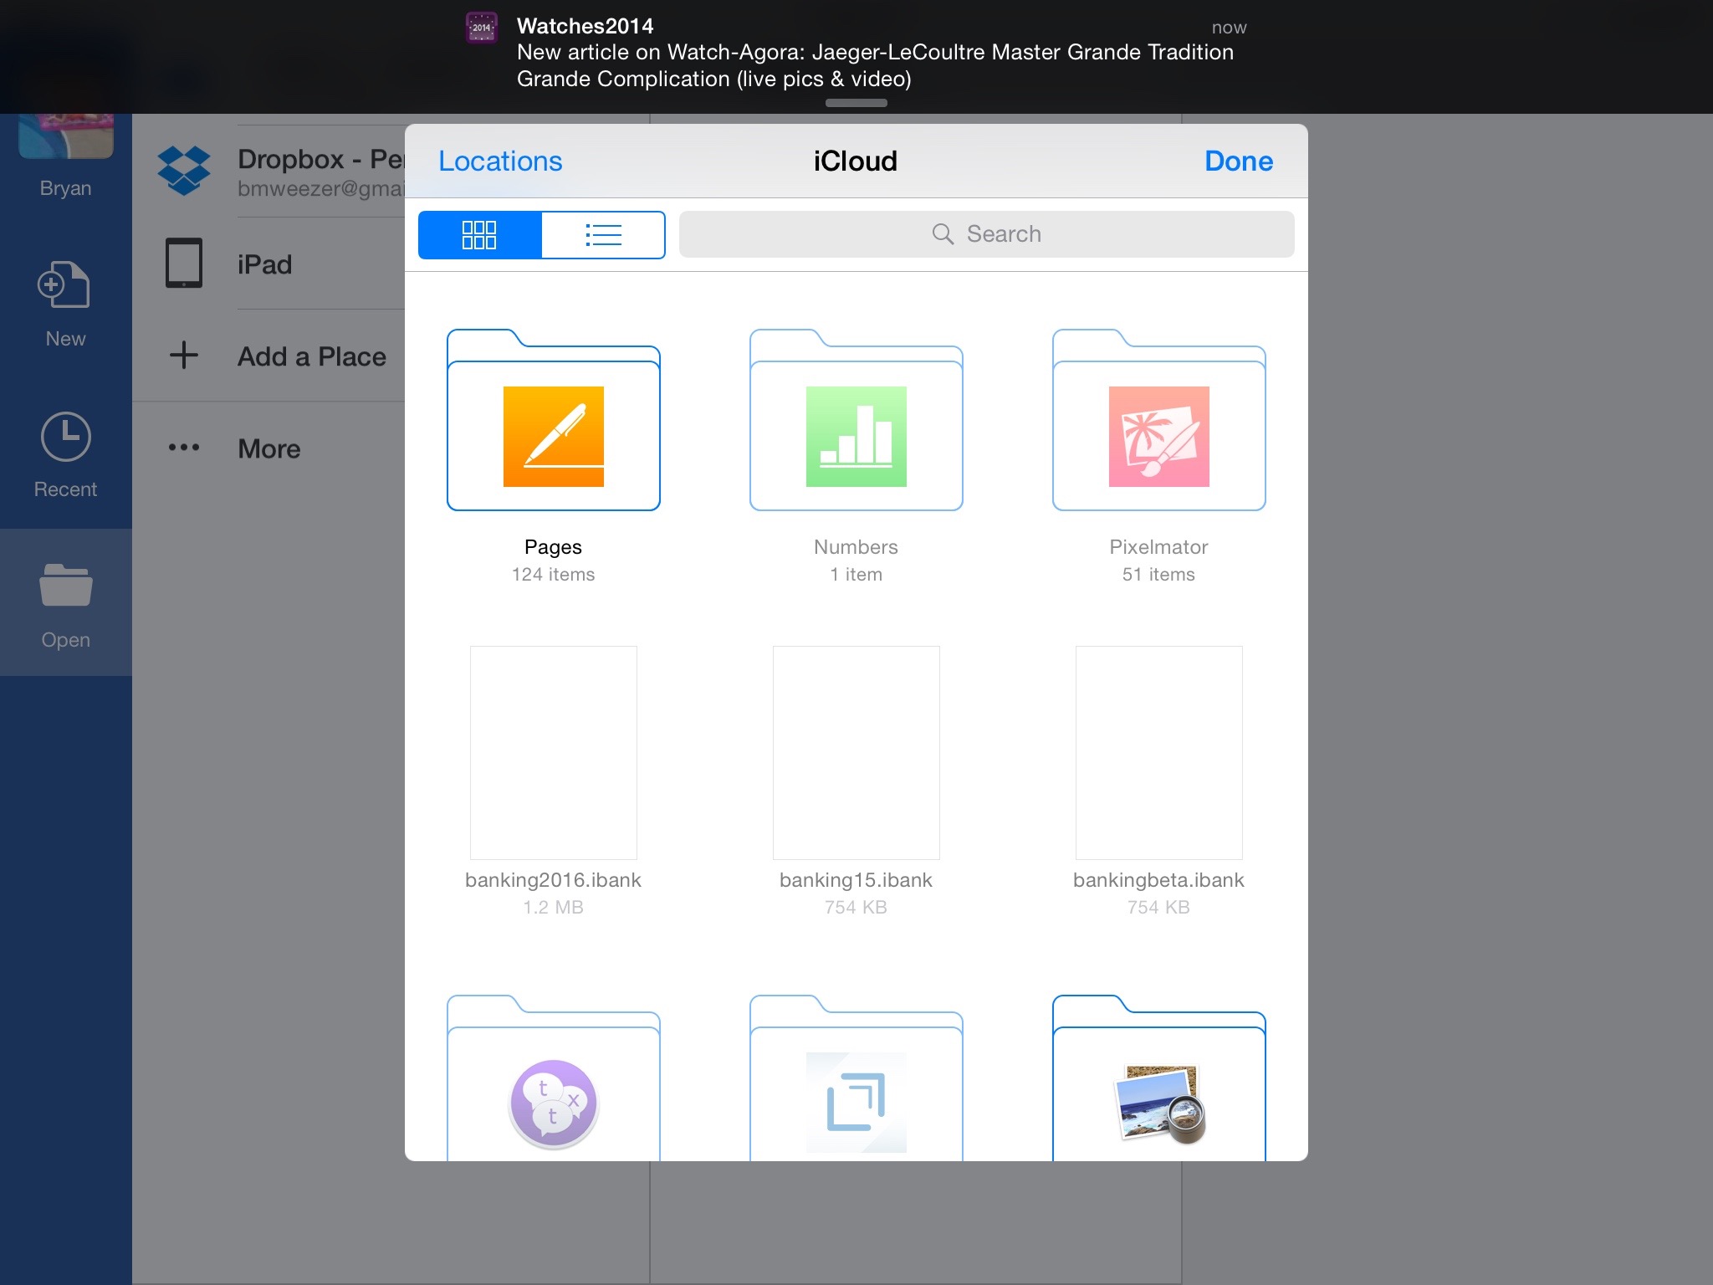
Task: Switch to grid view
Action: pos(479,235)
